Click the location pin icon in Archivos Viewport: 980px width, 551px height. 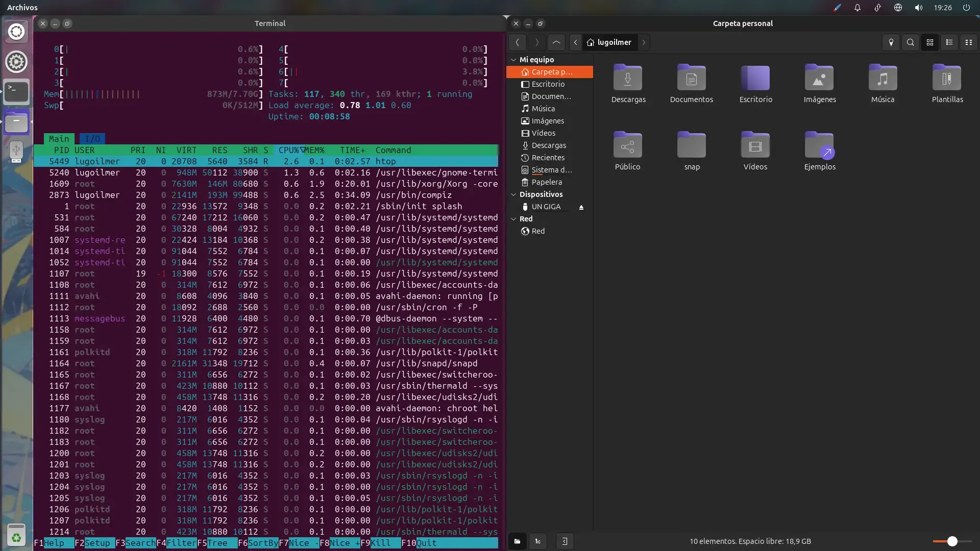tap(891, 42)
